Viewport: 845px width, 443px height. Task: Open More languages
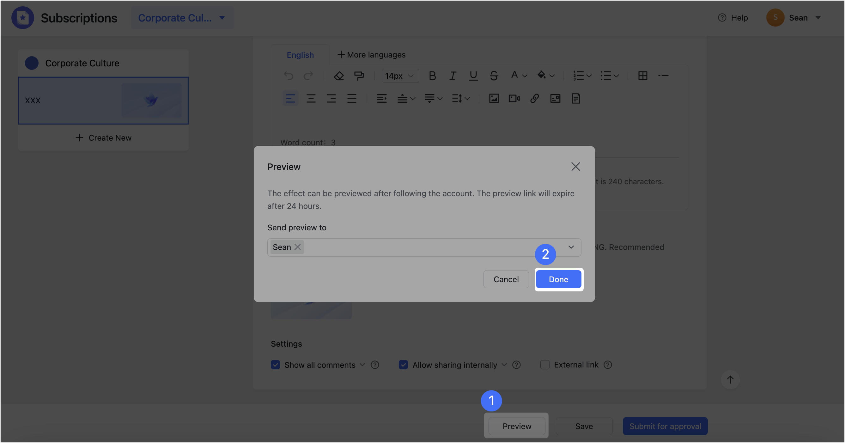(371, 55)
